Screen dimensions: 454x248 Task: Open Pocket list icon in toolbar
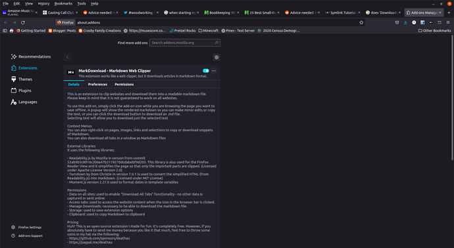click(x=397, y=22)
